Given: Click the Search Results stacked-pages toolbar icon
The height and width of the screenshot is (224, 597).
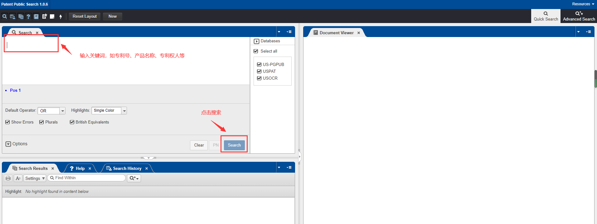Looking at the screenshot, I should click(x=21, y=16).
